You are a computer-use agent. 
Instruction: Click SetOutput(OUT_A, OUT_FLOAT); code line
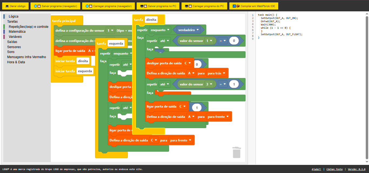coord(281,34)
